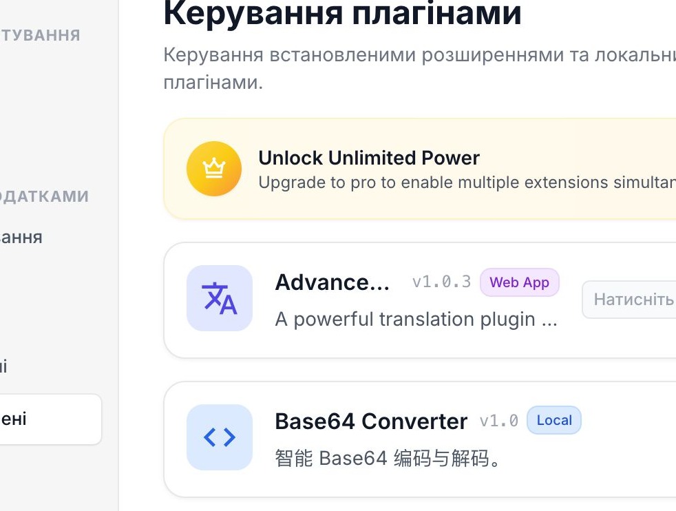
Task: Click the translation plugin icon
Action: (x=220, y=298)
